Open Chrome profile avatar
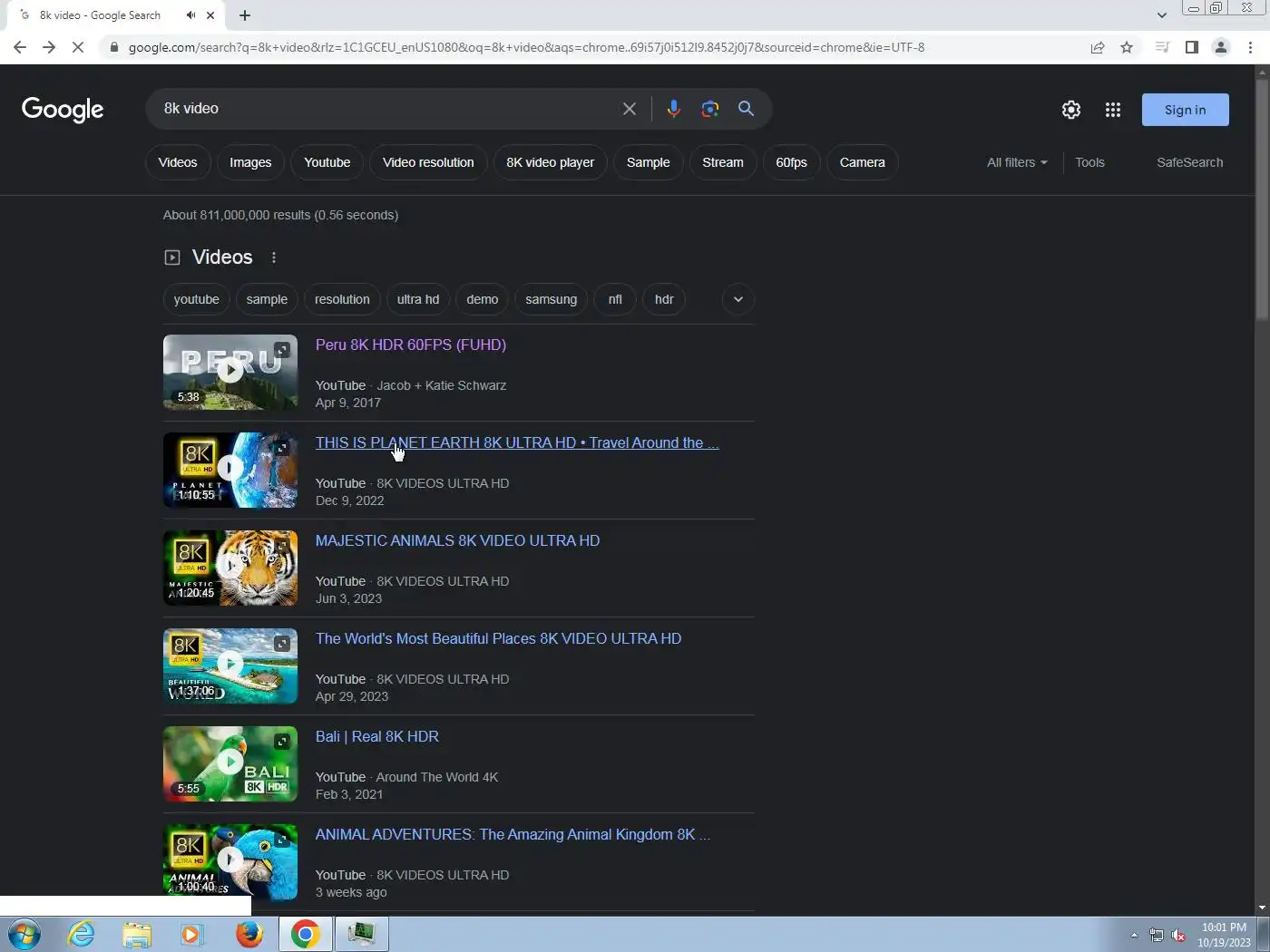This screenshot has width=1270, height=952. pos(1221,47)
